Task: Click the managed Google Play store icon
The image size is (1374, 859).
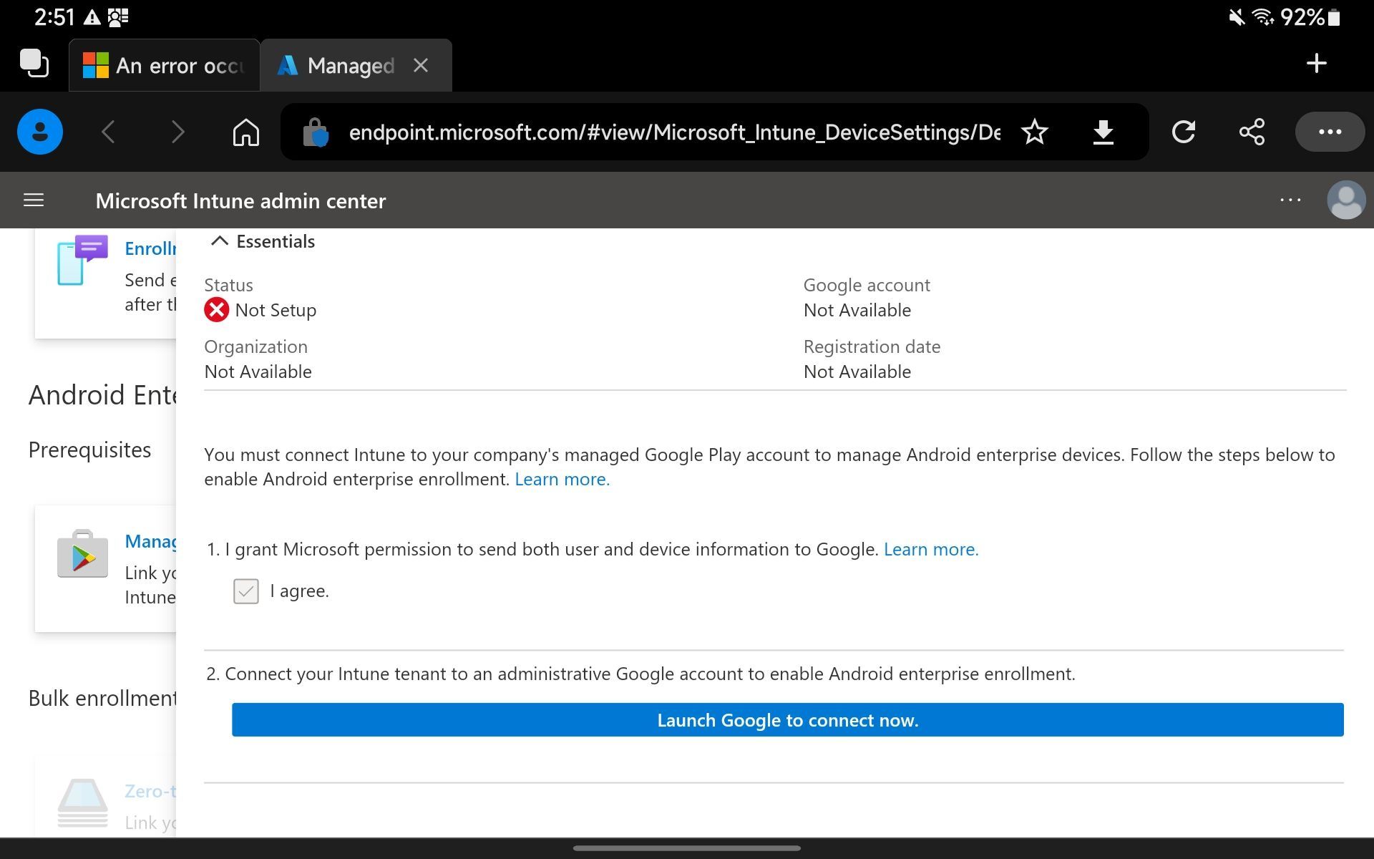Action: [82, 555]
